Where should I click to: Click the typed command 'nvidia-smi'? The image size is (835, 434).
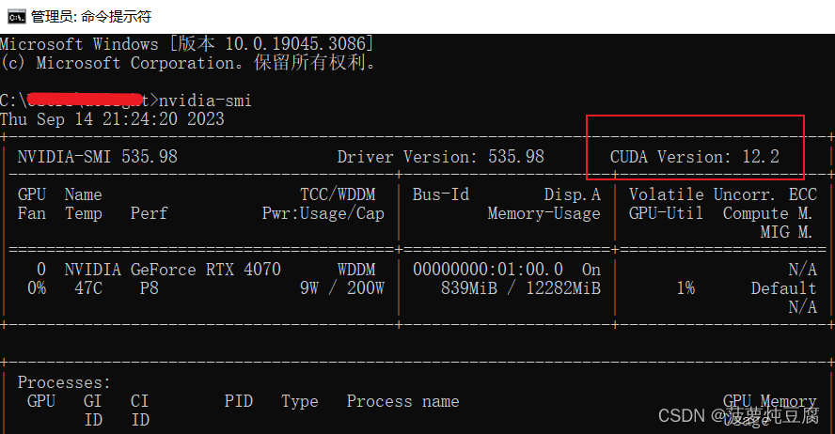coord(205,101)
